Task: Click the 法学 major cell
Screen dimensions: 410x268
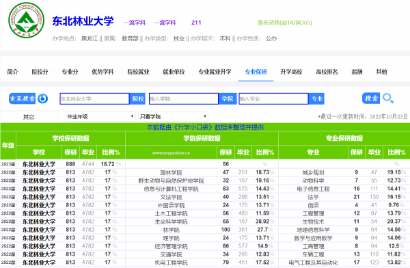Action: click(313, 197)
